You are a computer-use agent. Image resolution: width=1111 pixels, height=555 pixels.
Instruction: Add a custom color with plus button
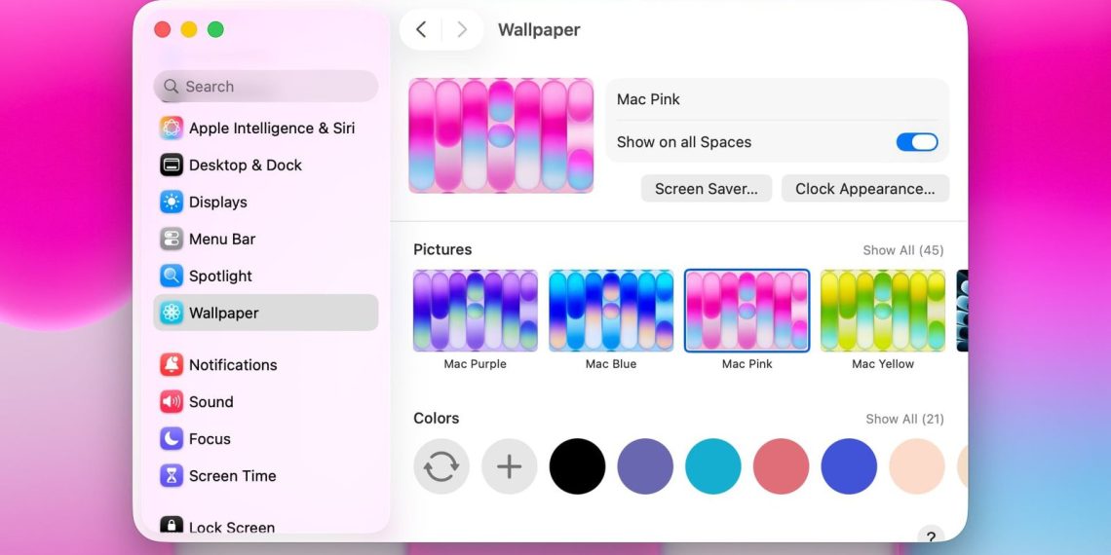click(x=510, y=466)
